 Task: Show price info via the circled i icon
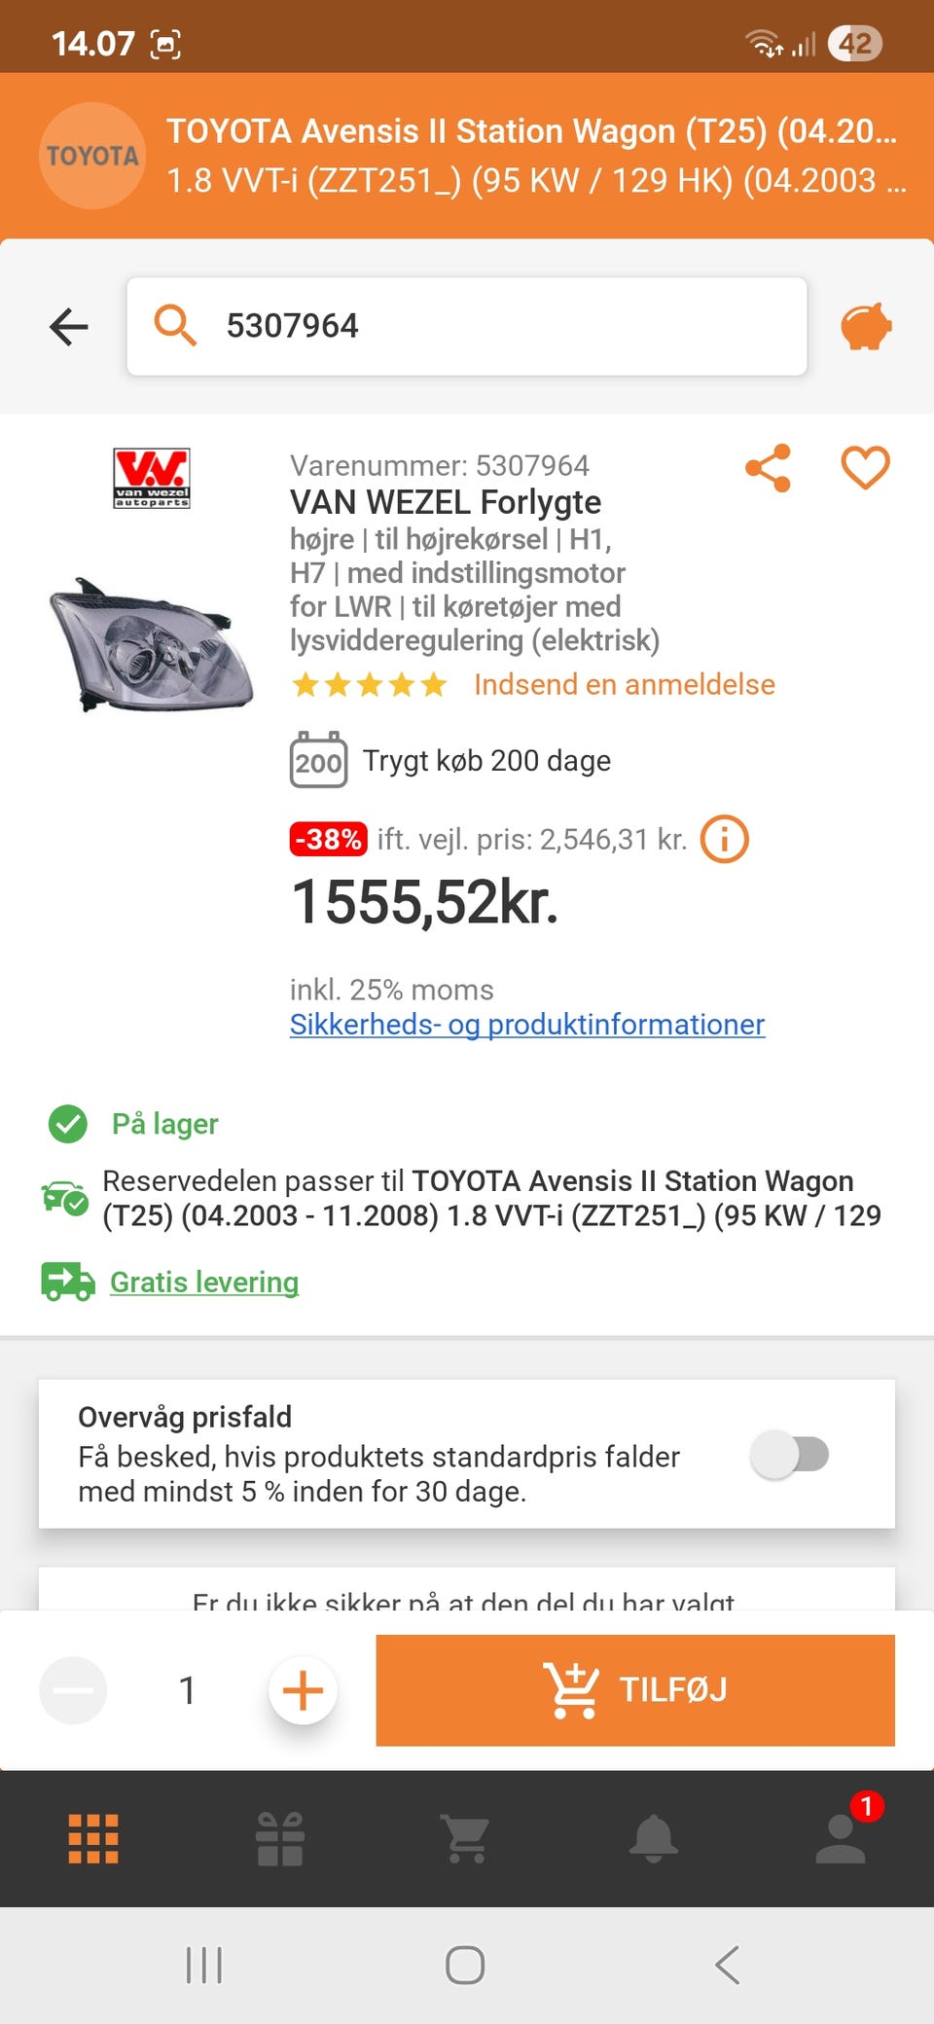[725, 839]
